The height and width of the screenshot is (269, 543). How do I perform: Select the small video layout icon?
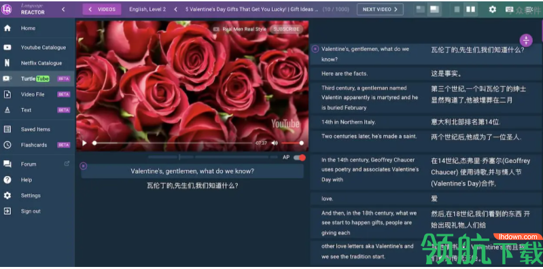point(421,10)
